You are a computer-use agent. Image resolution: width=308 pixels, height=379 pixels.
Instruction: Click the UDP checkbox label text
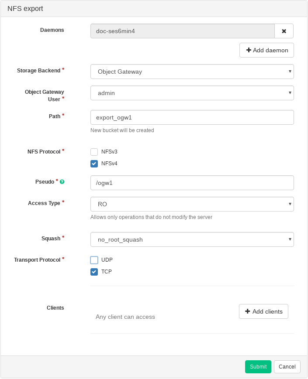107,259
